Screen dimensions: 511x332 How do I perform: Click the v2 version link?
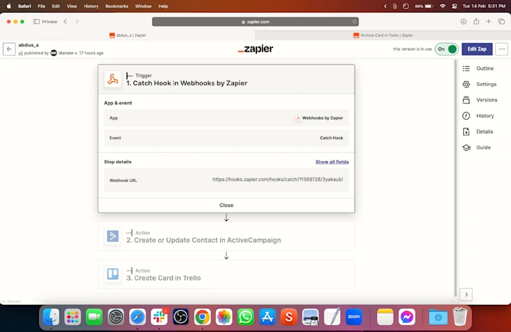(x=21, y=53)
